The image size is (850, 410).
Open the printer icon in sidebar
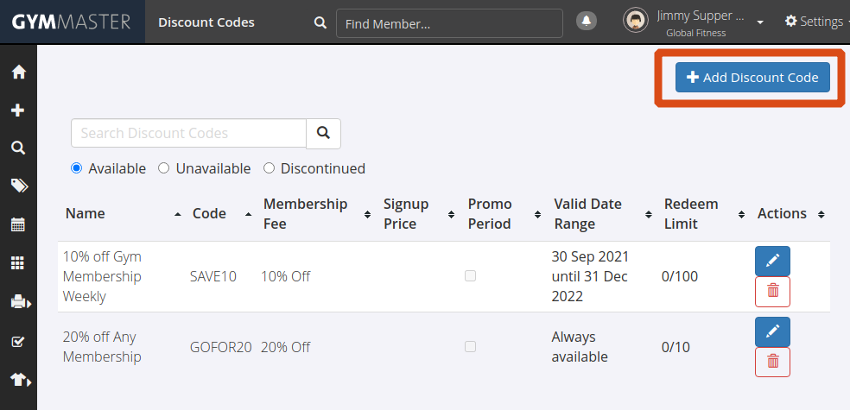tap(18, 302)
